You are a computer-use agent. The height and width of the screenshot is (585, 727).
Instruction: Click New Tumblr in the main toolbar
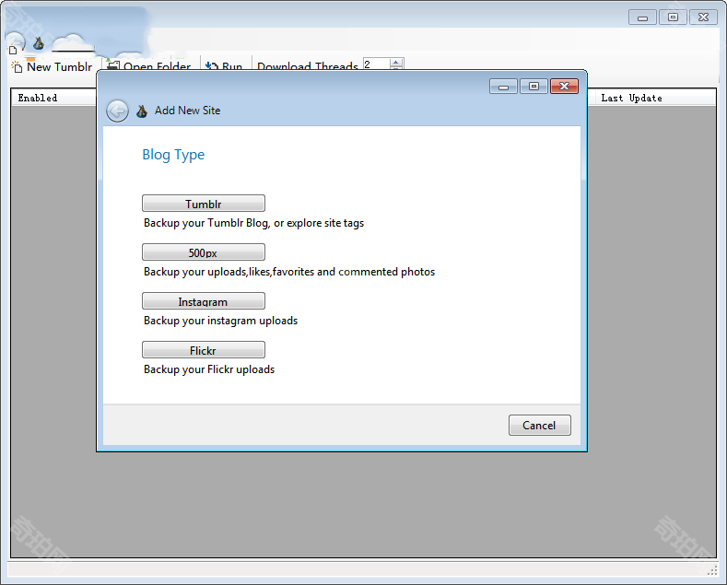(52, 66)
